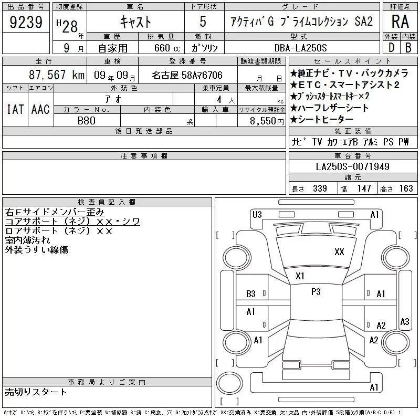The width and height of the screenshot is (420, 420).
Task: Click the model code DBA-LA250S
Action: click(x=300, y=48)
